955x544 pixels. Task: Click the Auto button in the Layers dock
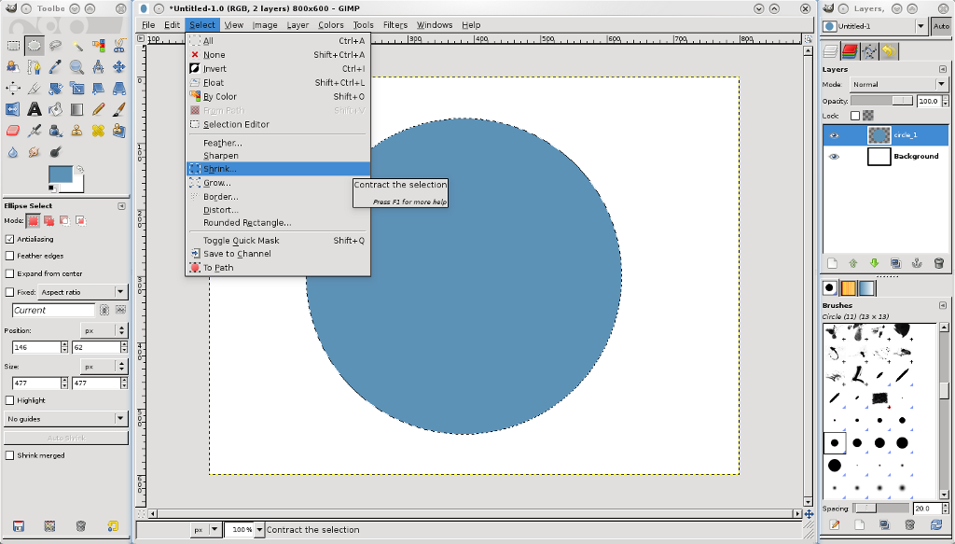click(941, 26)
